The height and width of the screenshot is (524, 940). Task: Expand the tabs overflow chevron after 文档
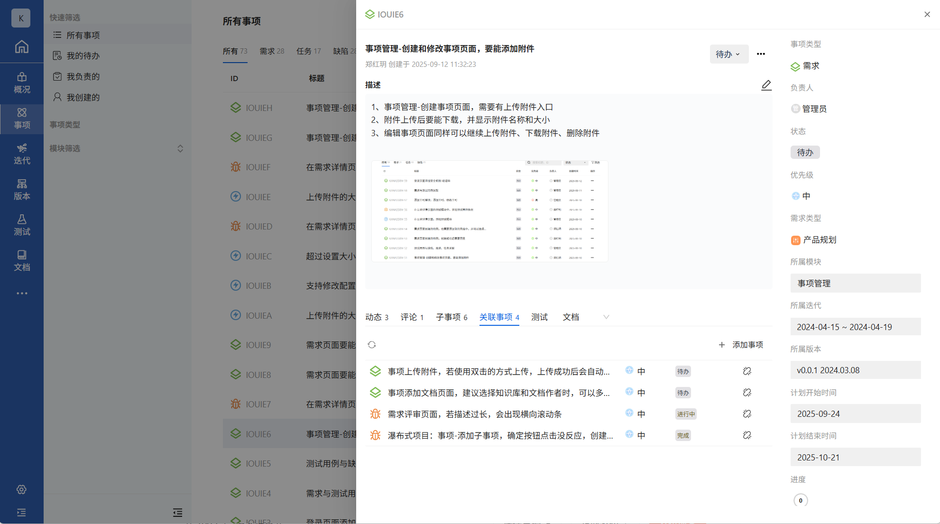coord(606,317)
